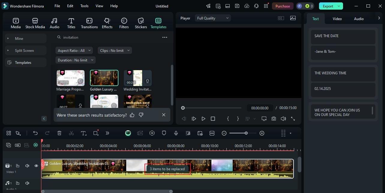Viewport: 385px width, 193px height.
Task: Click the 3 items to be replaced button
Action: point(167,169)
